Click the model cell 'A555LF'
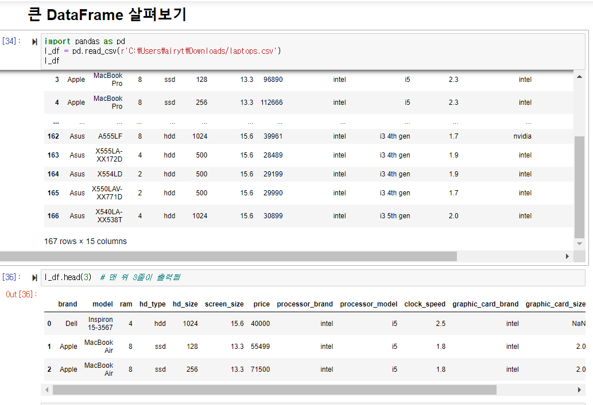This screenshot has width=593, height=405. pyautogui.click(x=110, y=136)
